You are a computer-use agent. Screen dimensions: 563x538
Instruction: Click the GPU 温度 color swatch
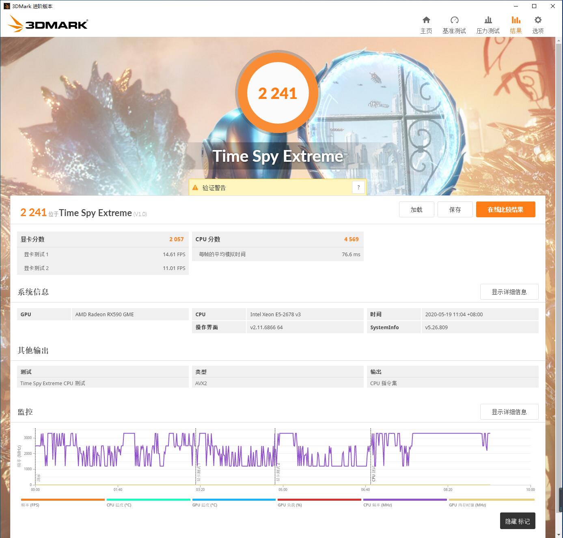click(x=233, y=500)
